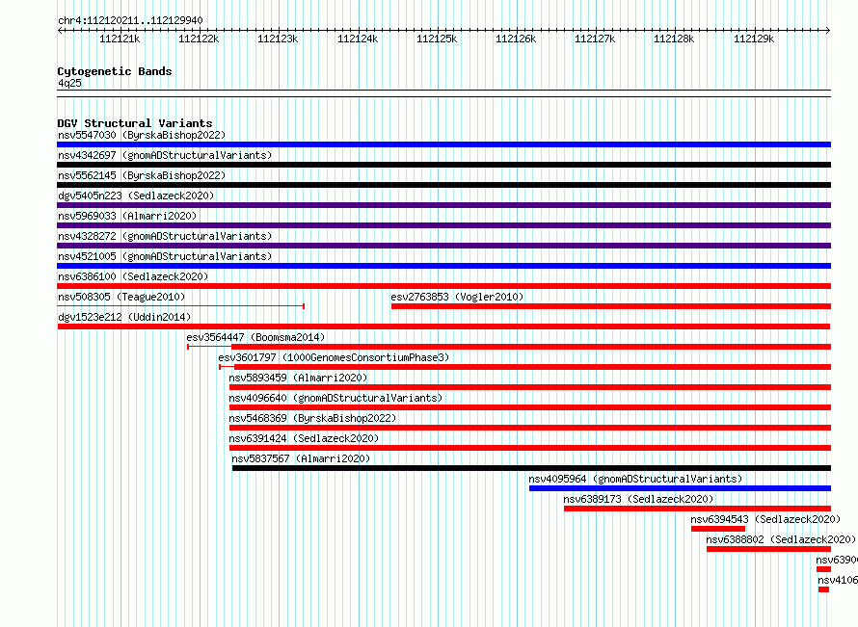Click dgv1523e212 (Uddin2014) label

124,317
